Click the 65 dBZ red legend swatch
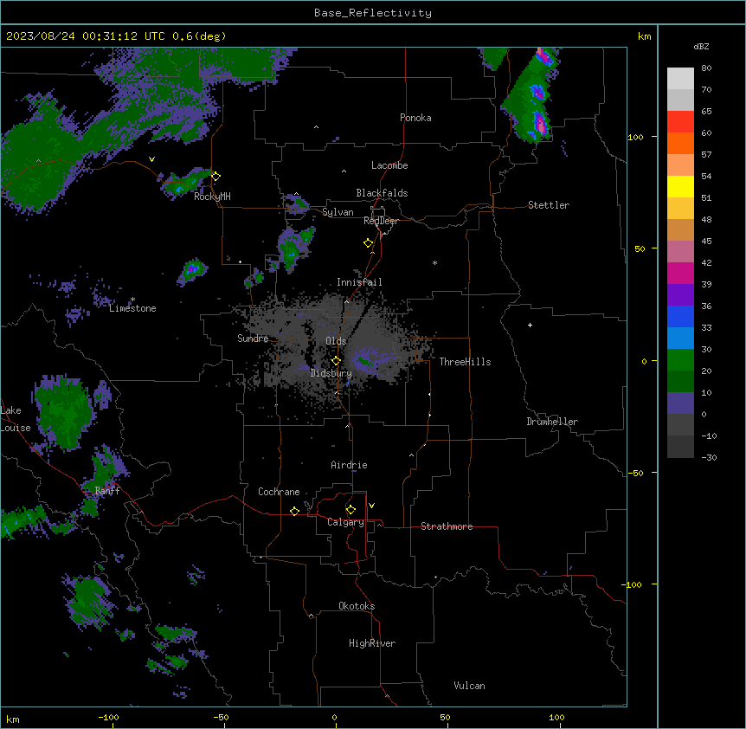This screenshot has width=746, height=729. [680, 122]
